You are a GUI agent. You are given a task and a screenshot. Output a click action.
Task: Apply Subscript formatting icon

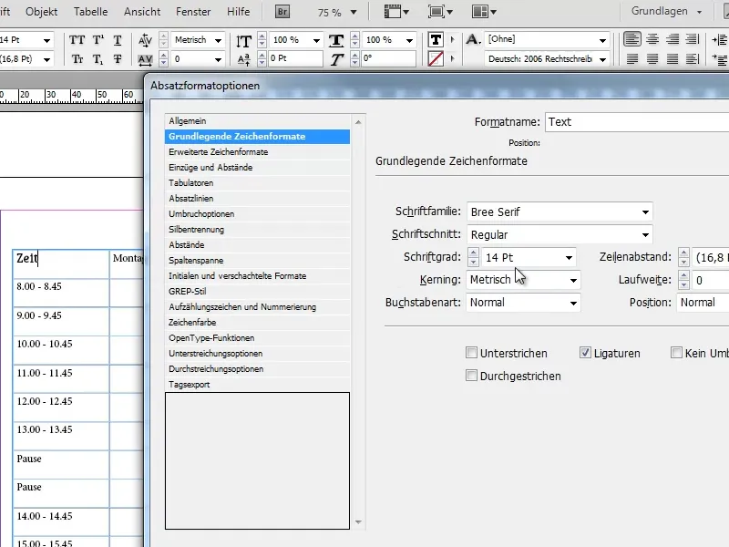click(x=98, y=59)
